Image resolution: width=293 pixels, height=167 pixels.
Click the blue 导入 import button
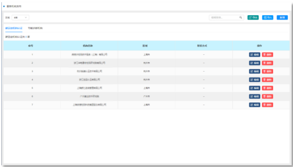click(x=268, y=18)
